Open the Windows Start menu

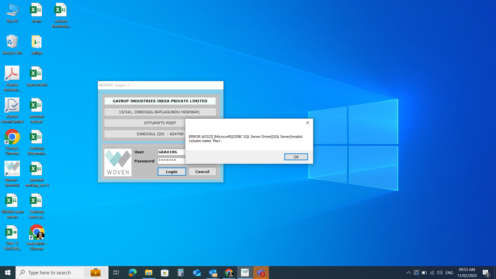8,273
